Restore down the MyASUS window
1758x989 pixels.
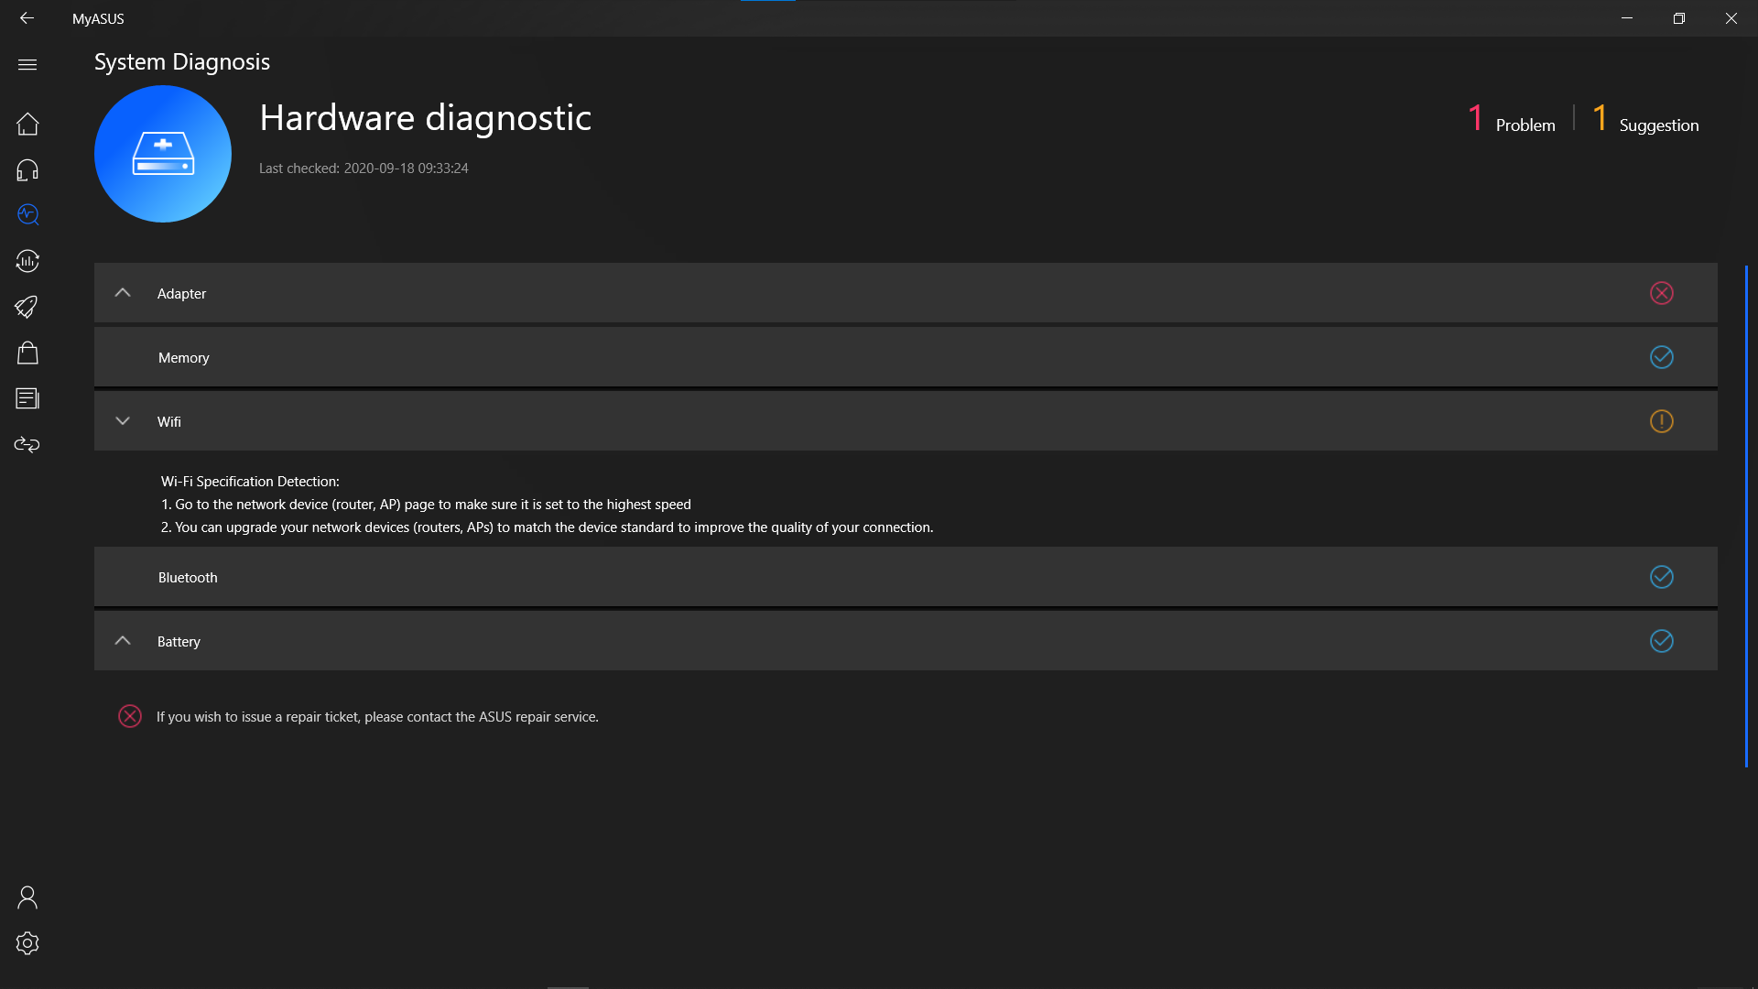(1678, 18)
